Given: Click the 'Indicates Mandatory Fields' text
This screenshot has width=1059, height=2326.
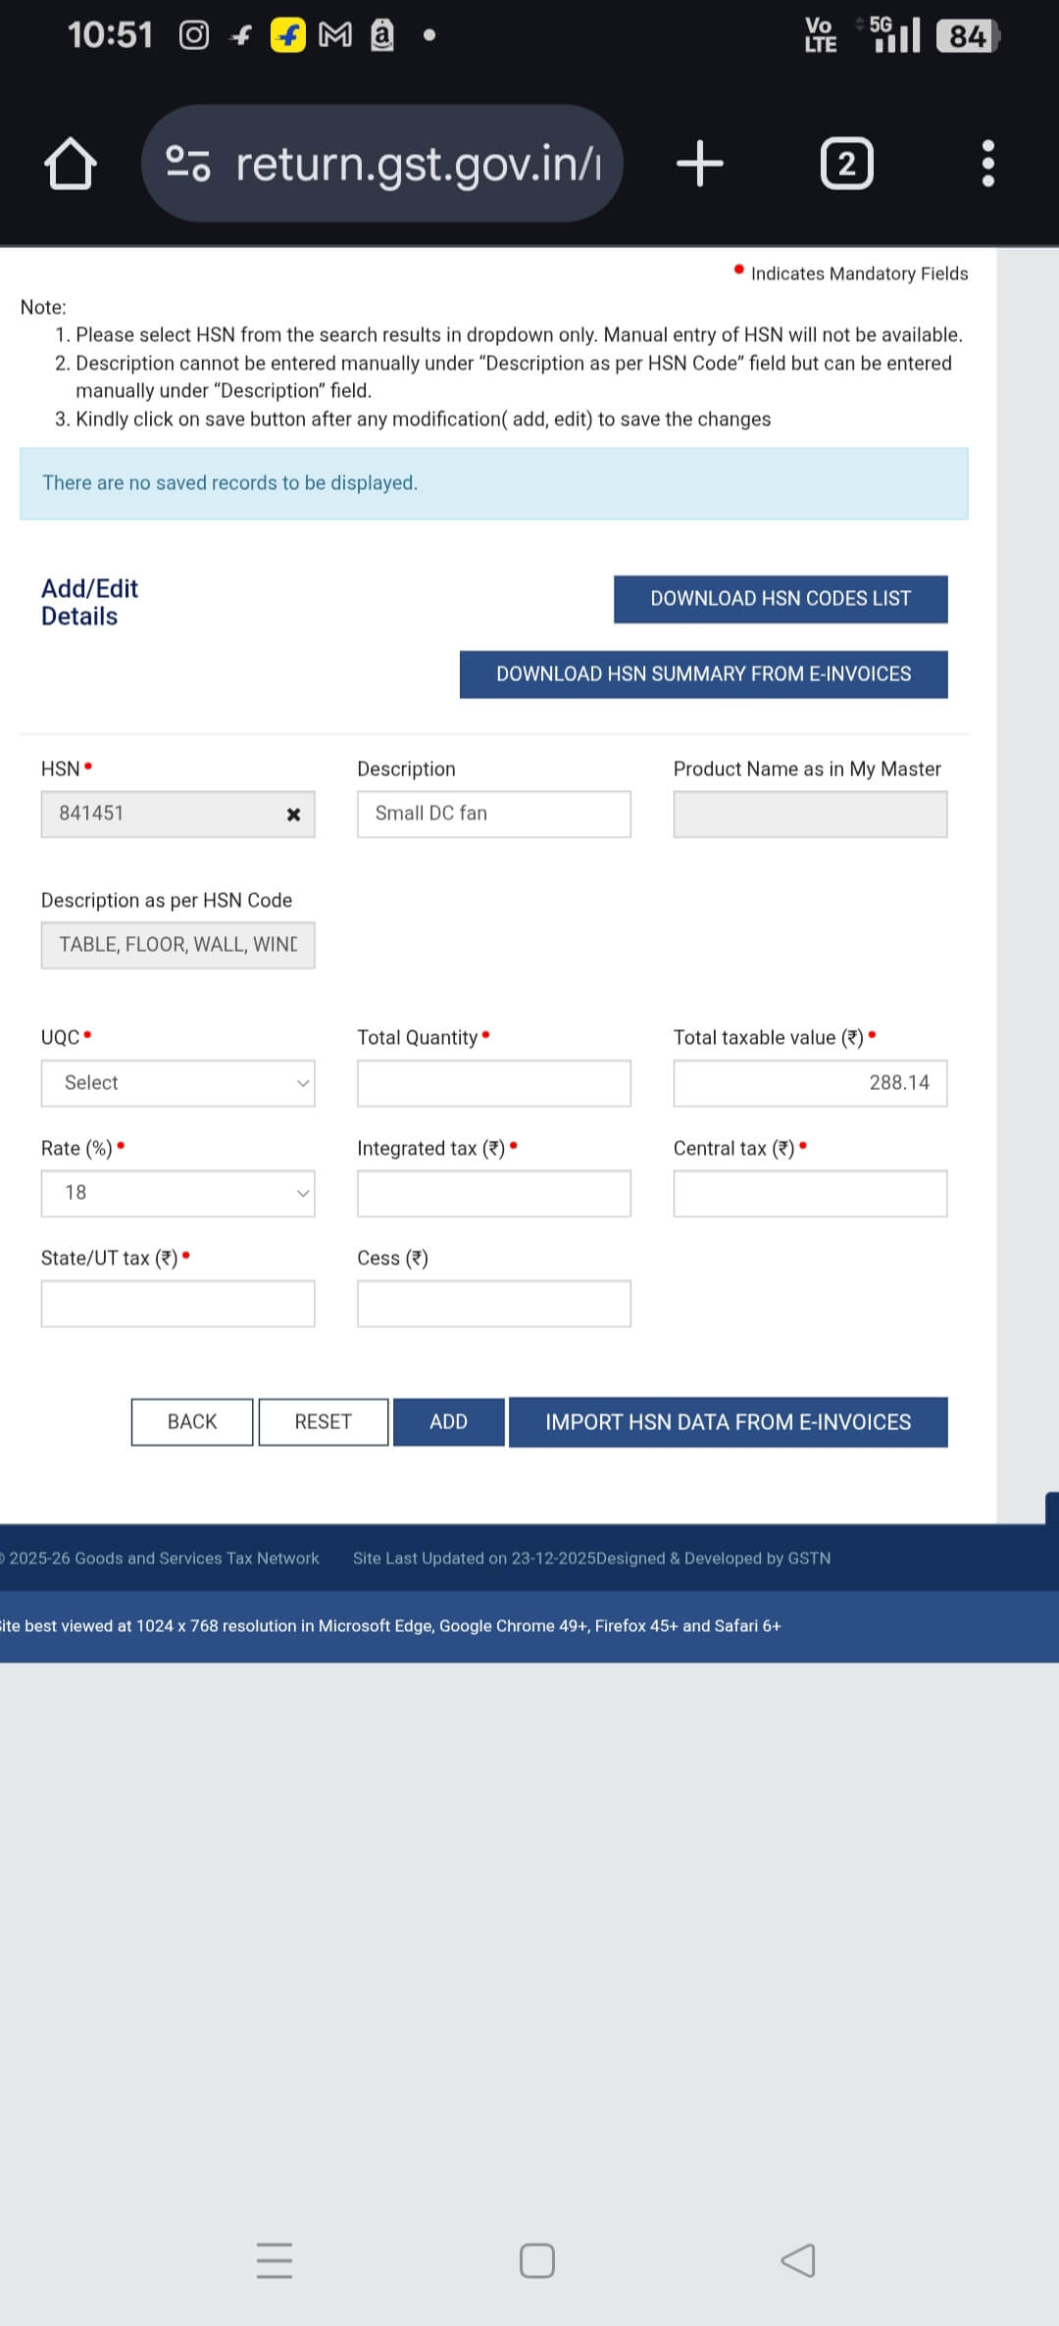Looking at the screenshot, I should (859, 273).
